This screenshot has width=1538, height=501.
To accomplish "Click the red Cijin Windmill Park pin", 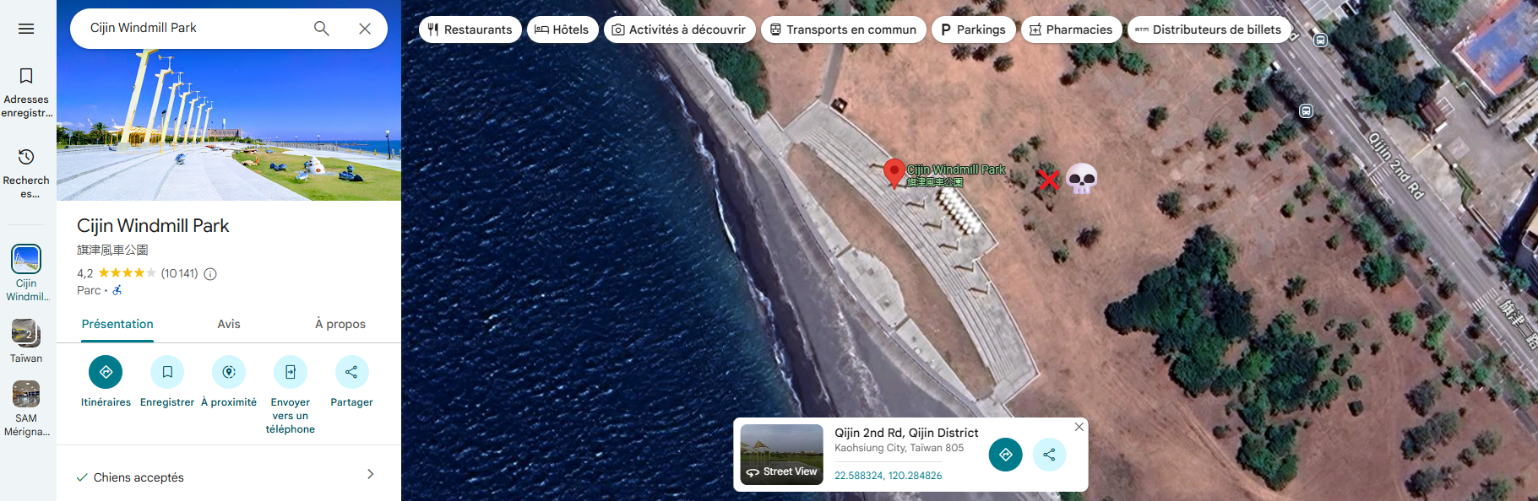I will (894, 172).
